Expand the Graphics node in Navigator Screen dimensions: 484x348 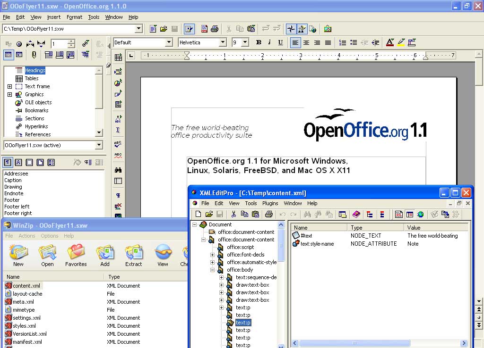(x=10, y=94)
